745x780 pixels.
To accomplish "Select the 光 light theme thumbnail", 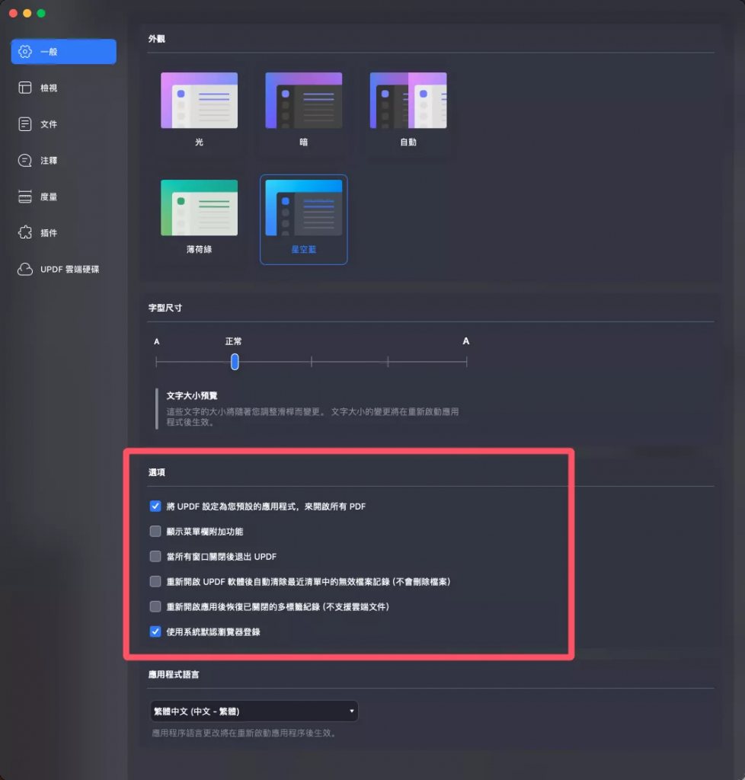I will pos(199,101).
